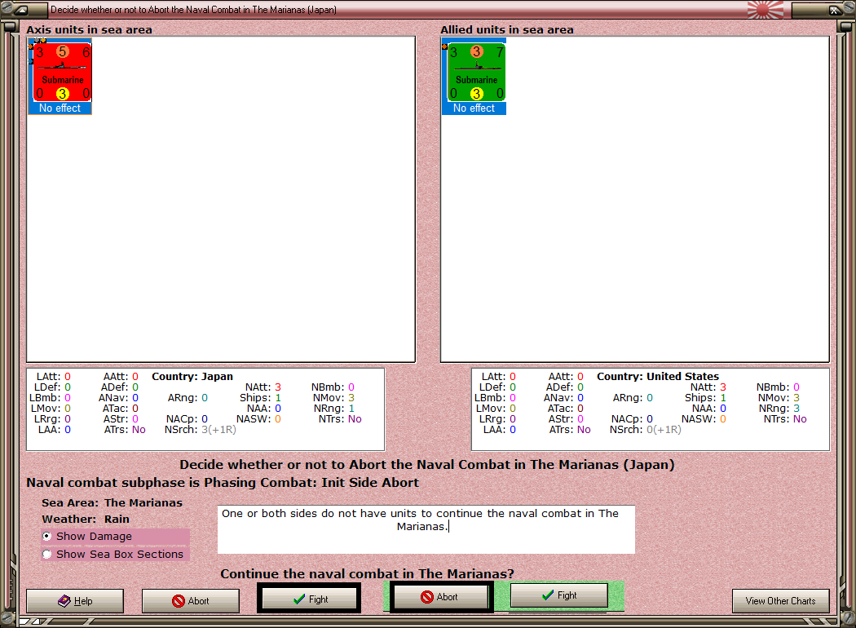Click 'NAtt: 3' in the Japan stats panel

[263, 387]
